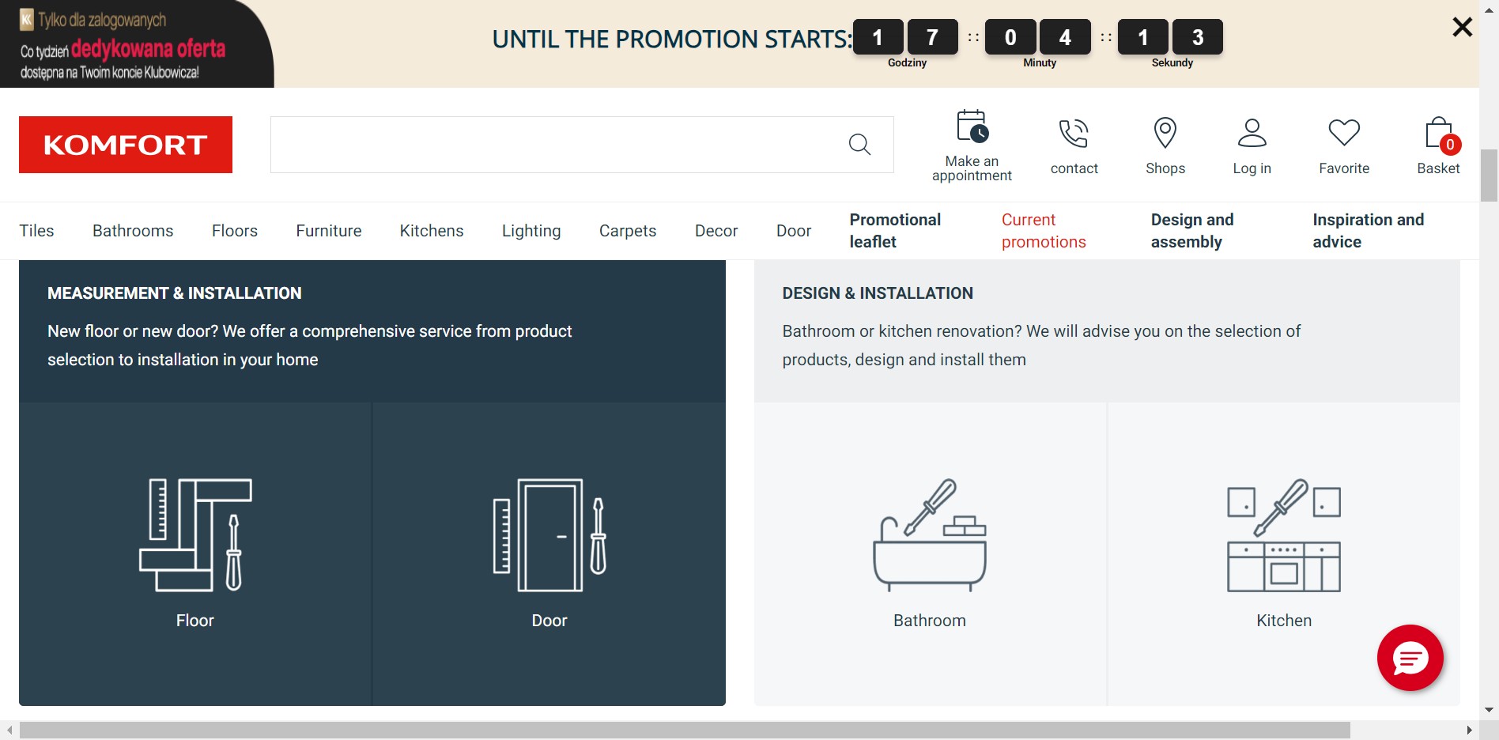Screen dimensions: 1499x740
Task: Click the search magnifier icon
Action: click(x=859, y=145)
